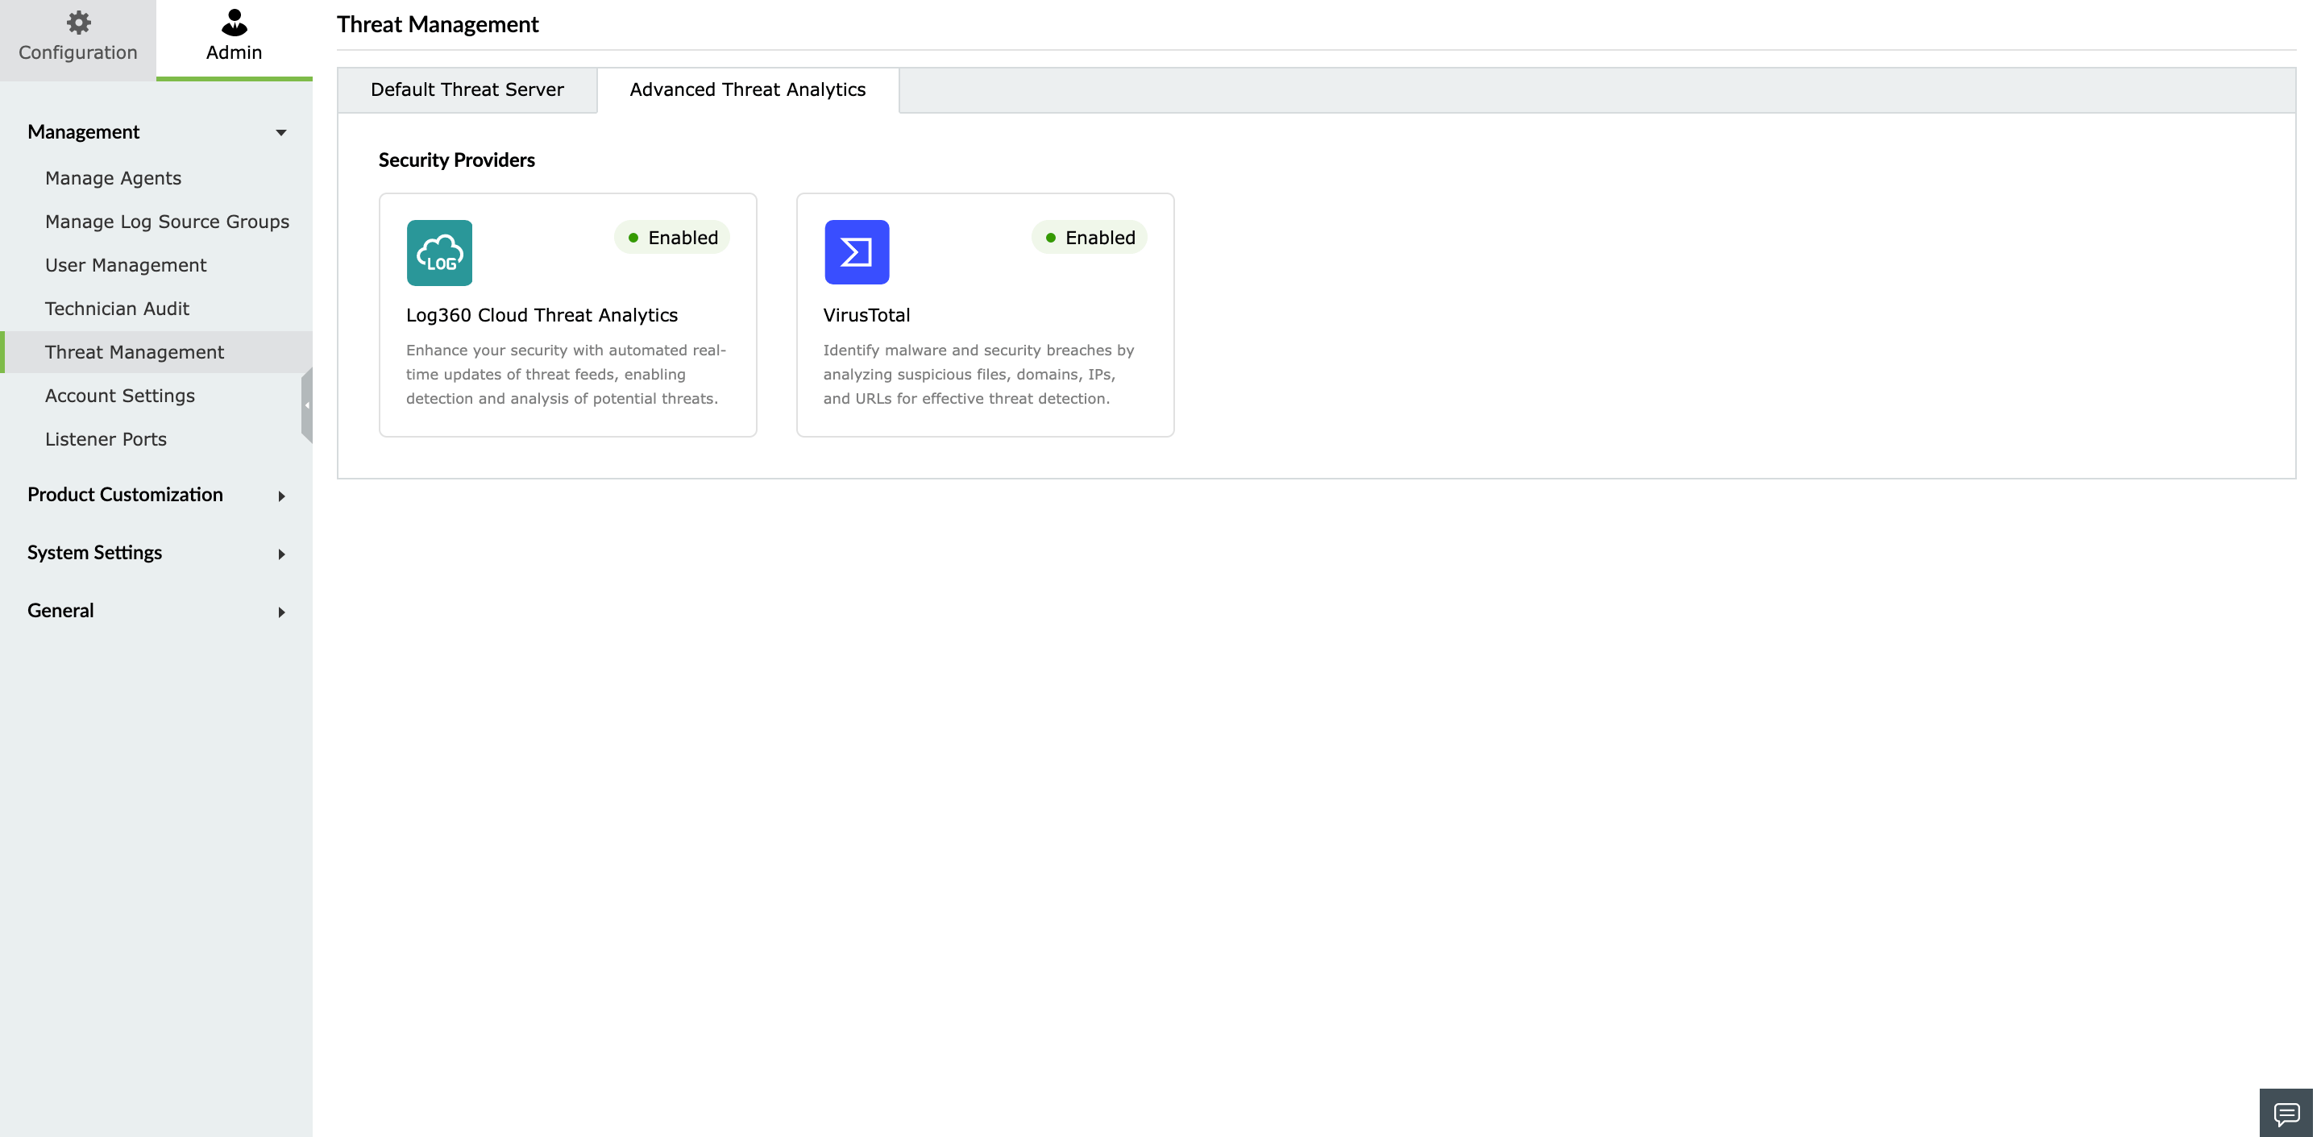Go to User Management

pos(127,265)
